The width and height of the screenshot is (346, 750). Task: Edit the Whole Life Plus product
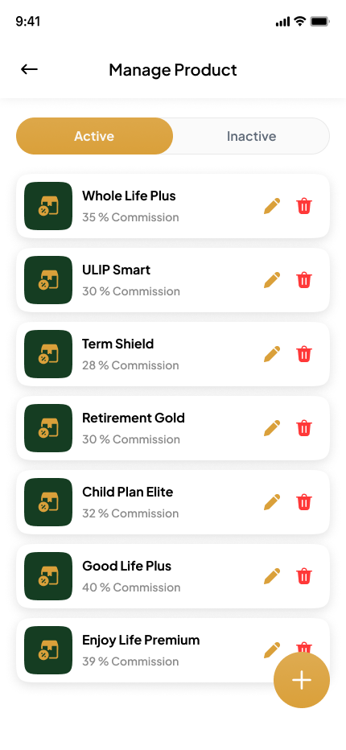[272, 206]
